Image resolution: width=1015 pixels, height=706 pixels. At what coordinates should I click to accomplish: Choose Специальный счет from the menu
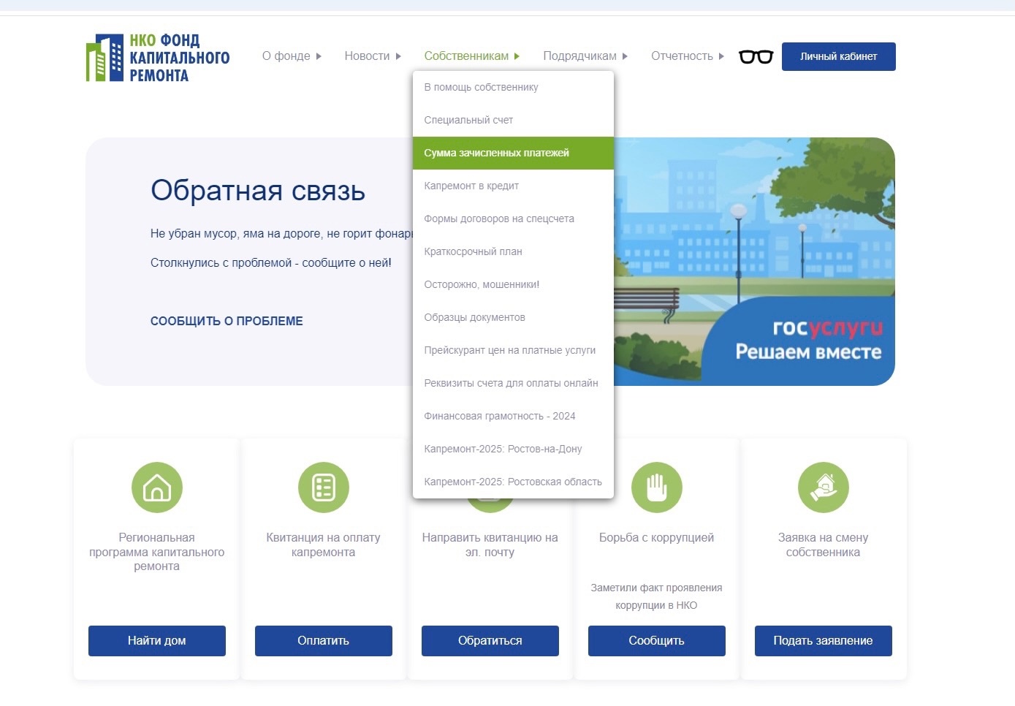tap(468, 121)
